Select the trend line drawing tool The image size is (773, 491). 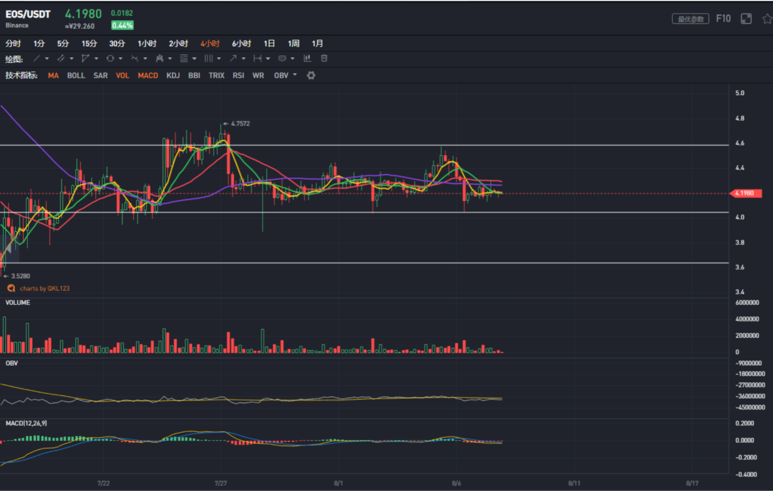tap(37, 58)
